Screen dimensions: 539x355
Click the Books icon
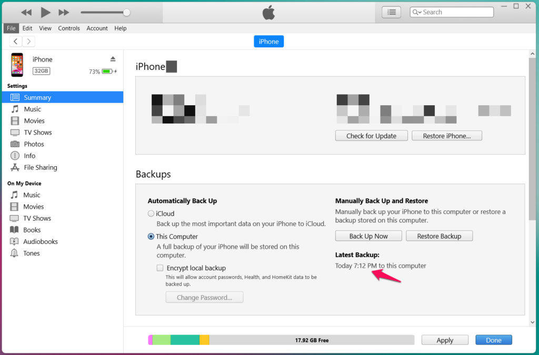coord(14,230)
